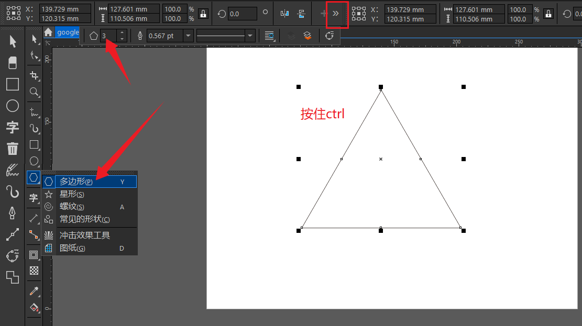Click the height field 110.506 mm at left
The width and height of the screenshot is (582, 326).
[134, 18]
